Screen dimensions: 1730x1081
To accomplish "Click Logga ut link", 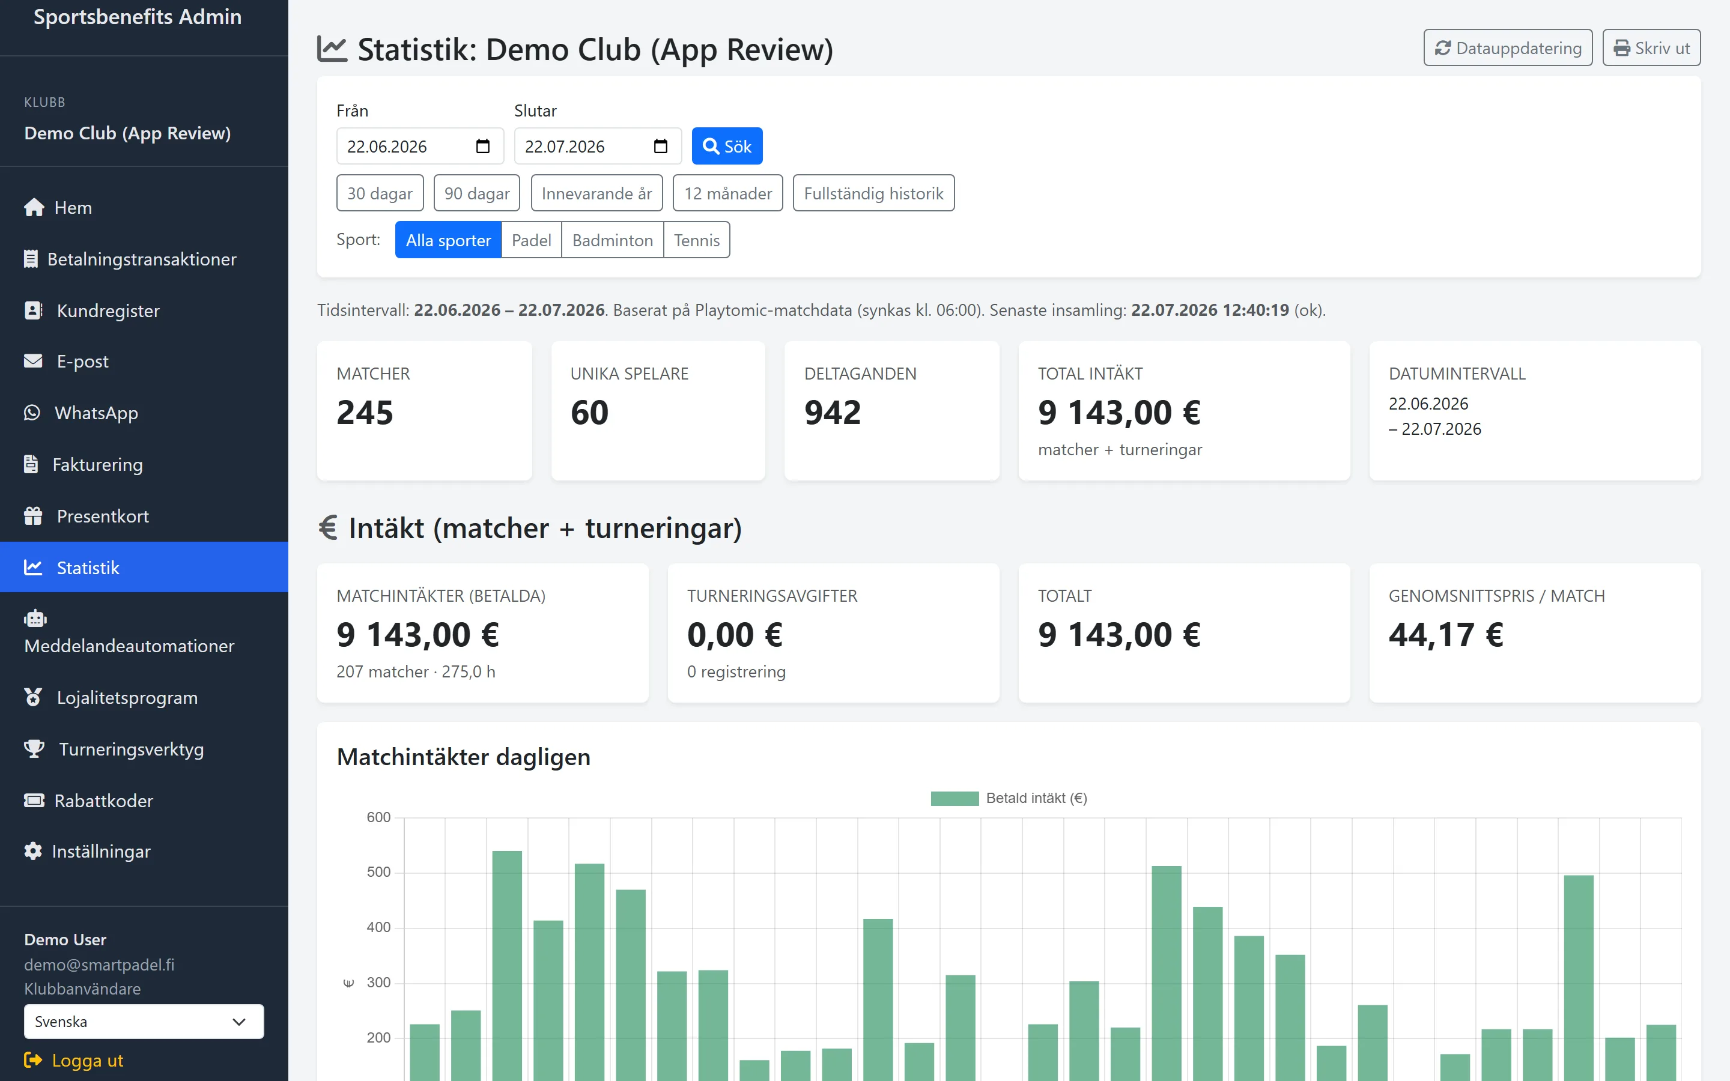I will pos(74,1059).
